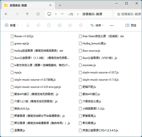This screenshot has width=142, height=137.
Task: Select ikun公益音源2 (V501版).js
Action: pyautogui.click(x=98, y=58)
